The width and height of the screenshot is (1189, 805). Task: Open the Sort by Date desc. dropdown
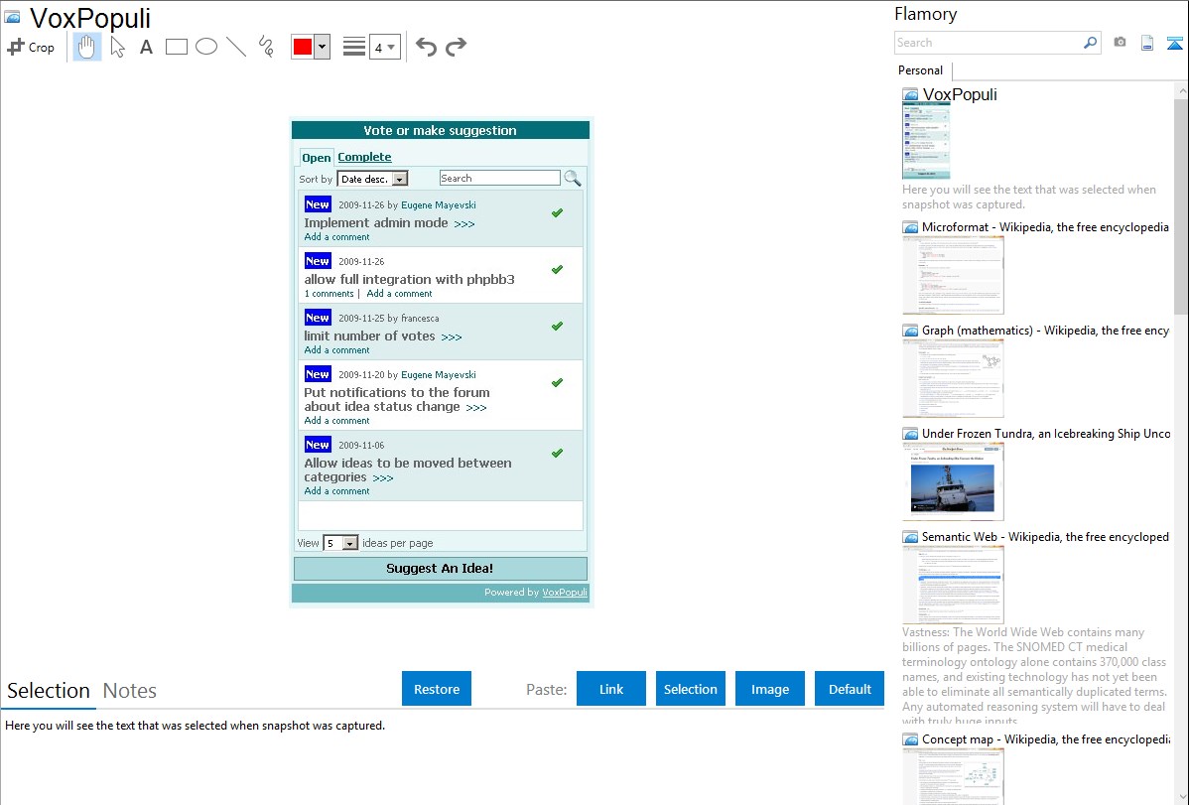tap(372, 179)
